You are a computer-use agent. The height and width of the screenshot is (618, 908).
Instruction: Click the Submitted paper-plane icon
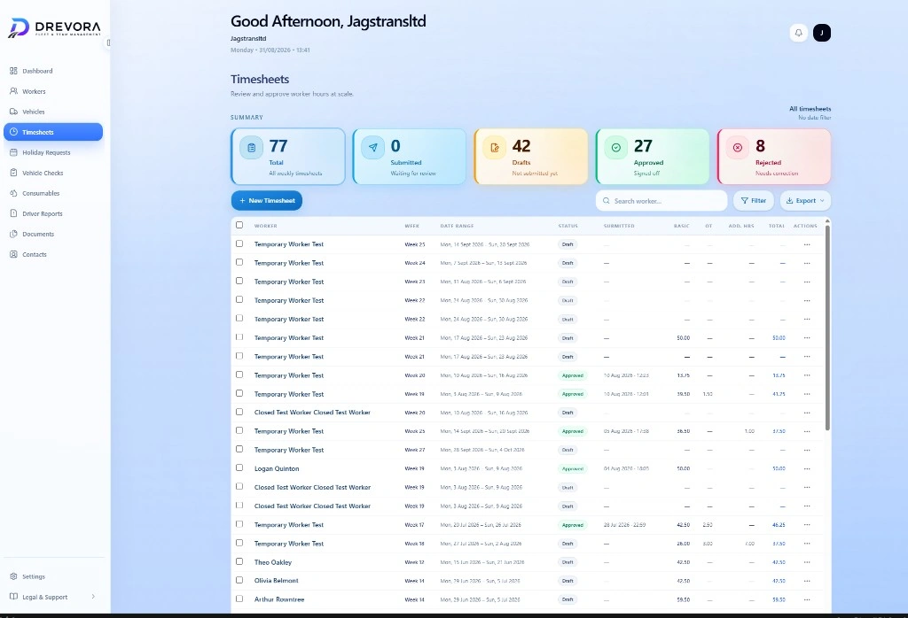pos(373,148)
